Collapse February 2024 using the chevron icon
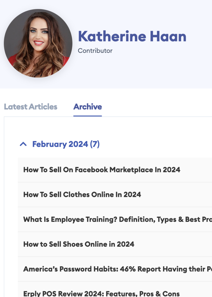 [x=23, y=144]
